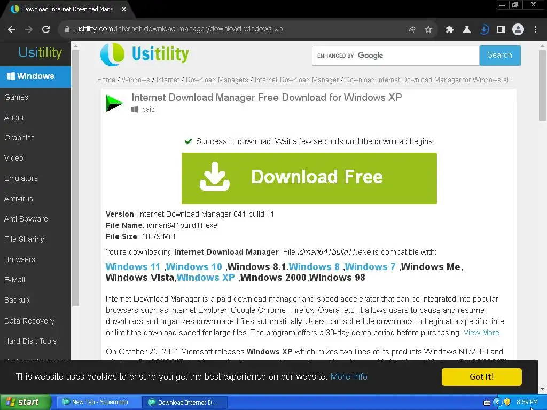Reload the page with the refresh icon

point(46,30)
